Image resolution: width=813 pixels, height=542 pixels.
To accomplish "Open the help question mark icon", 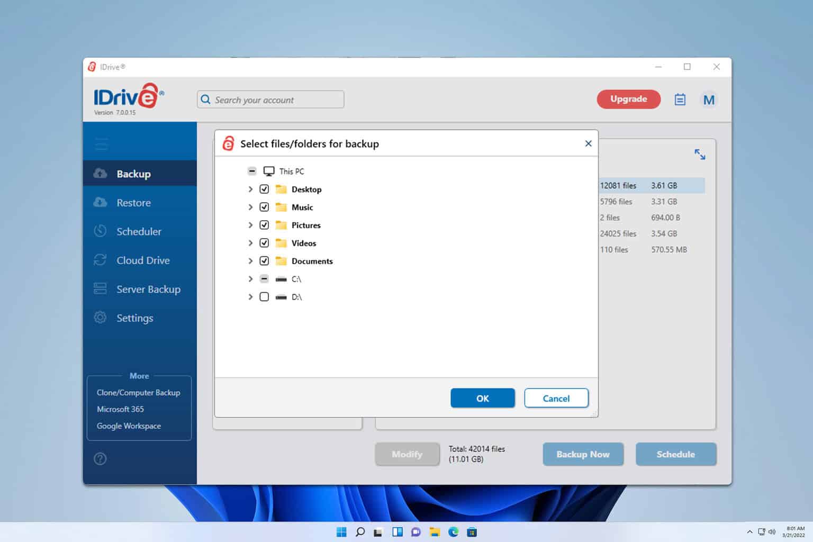I will (x=100, y=459).
